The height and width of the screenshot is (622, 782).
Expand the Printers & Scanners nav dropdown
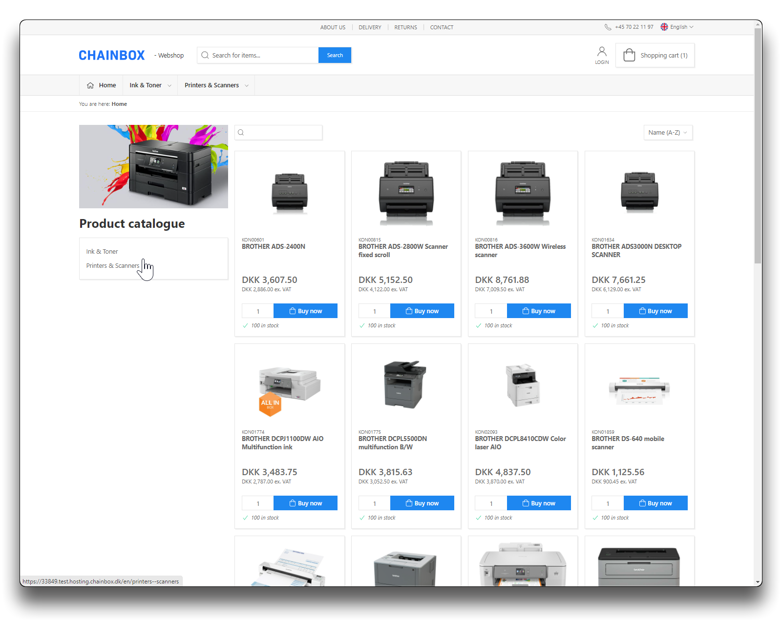coord(216,85)
